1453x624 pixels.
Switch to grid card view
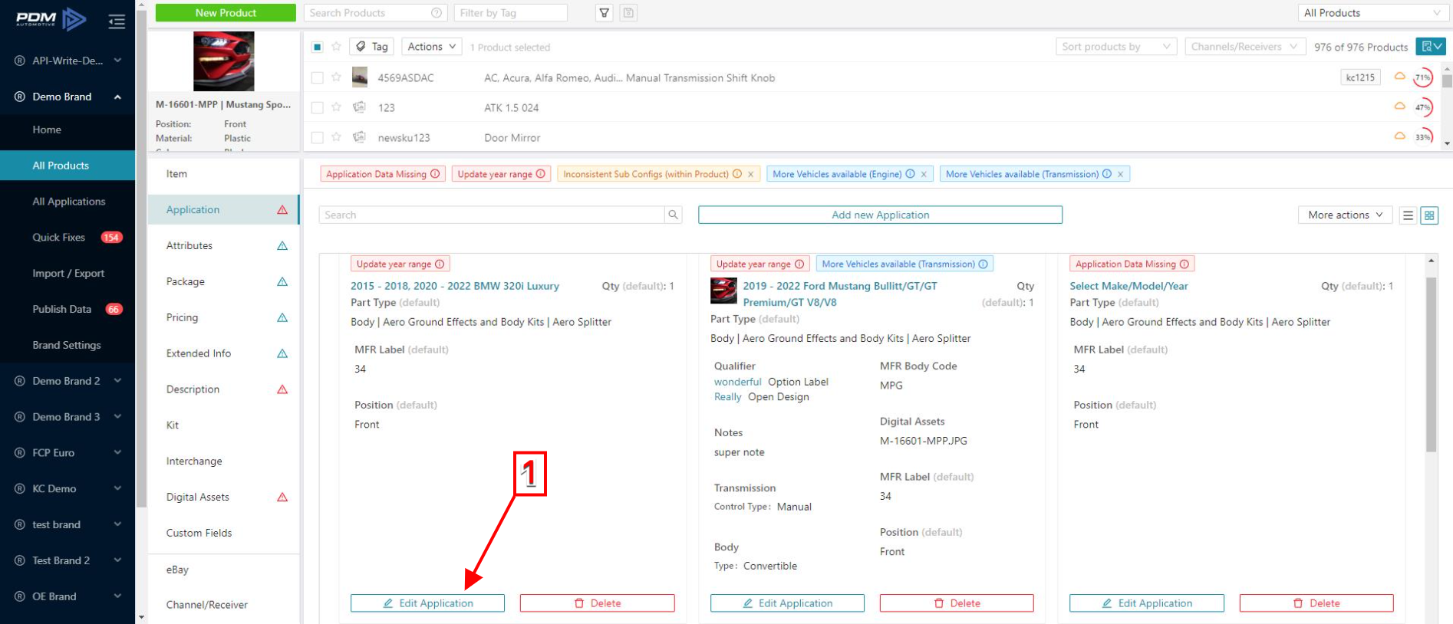[x=1429, y=215]
